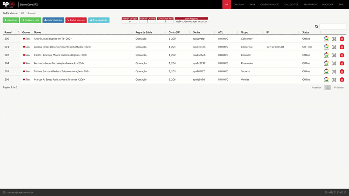
Task: Click the grid icon for ramal 202
Action: coord(334,55)
